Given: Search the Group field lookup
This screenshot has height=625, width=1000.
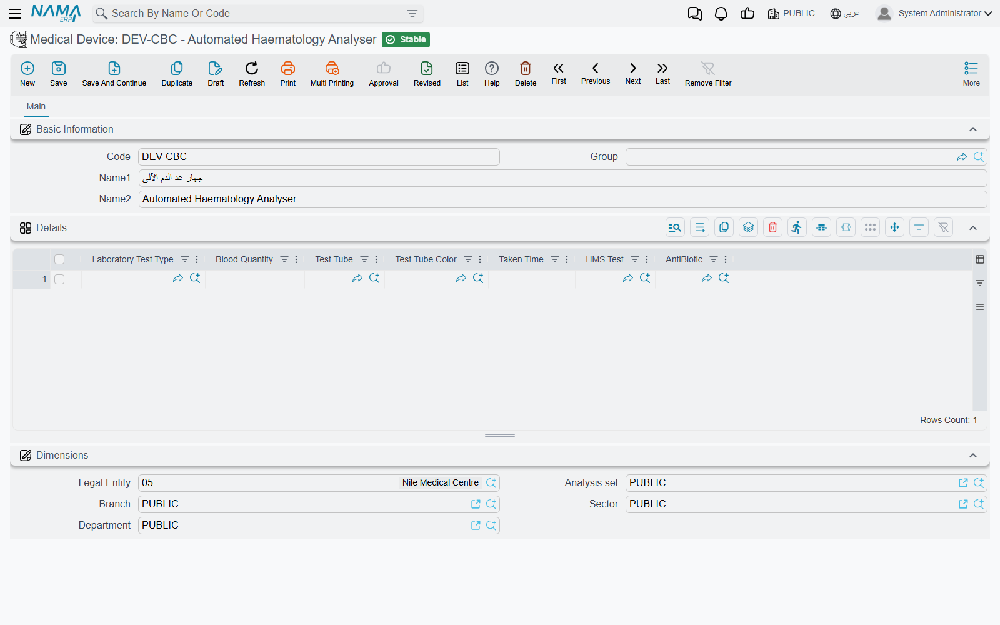Looking at the screenshot, I should pos(979,157).
